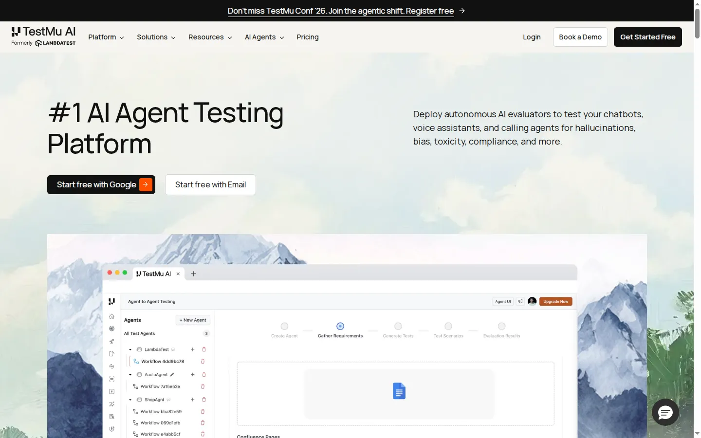Screen dimensions: 701x438
Task: Click the Agent to Agent Testing title
Action: [151, 301]
